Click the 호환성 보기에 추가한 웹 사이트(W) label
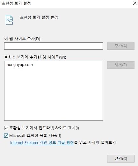 (x=35, y=57)
